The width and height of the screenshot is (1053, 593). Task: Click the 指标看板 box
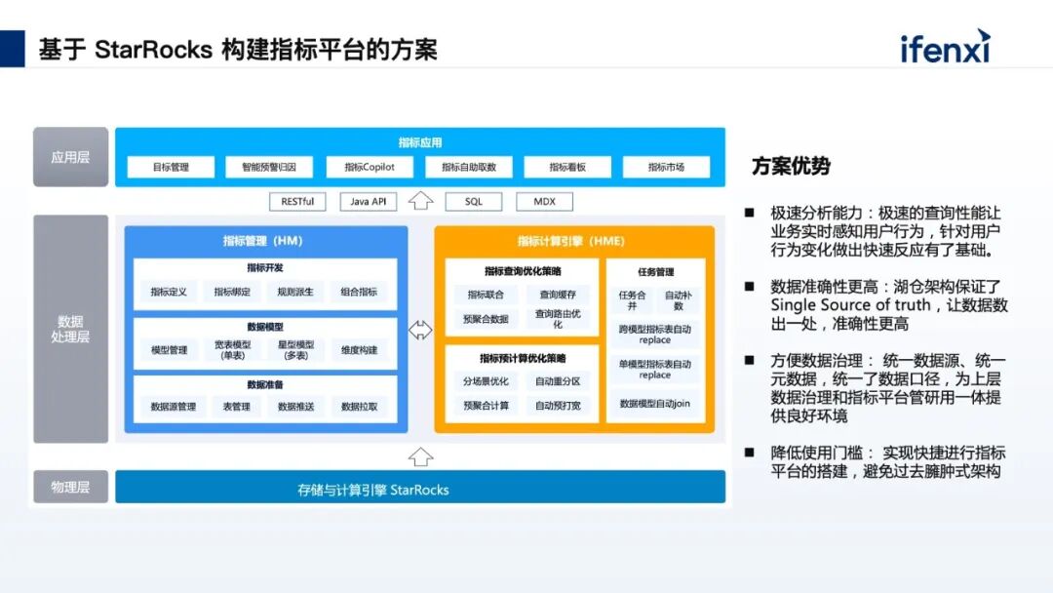coord(567,167)
